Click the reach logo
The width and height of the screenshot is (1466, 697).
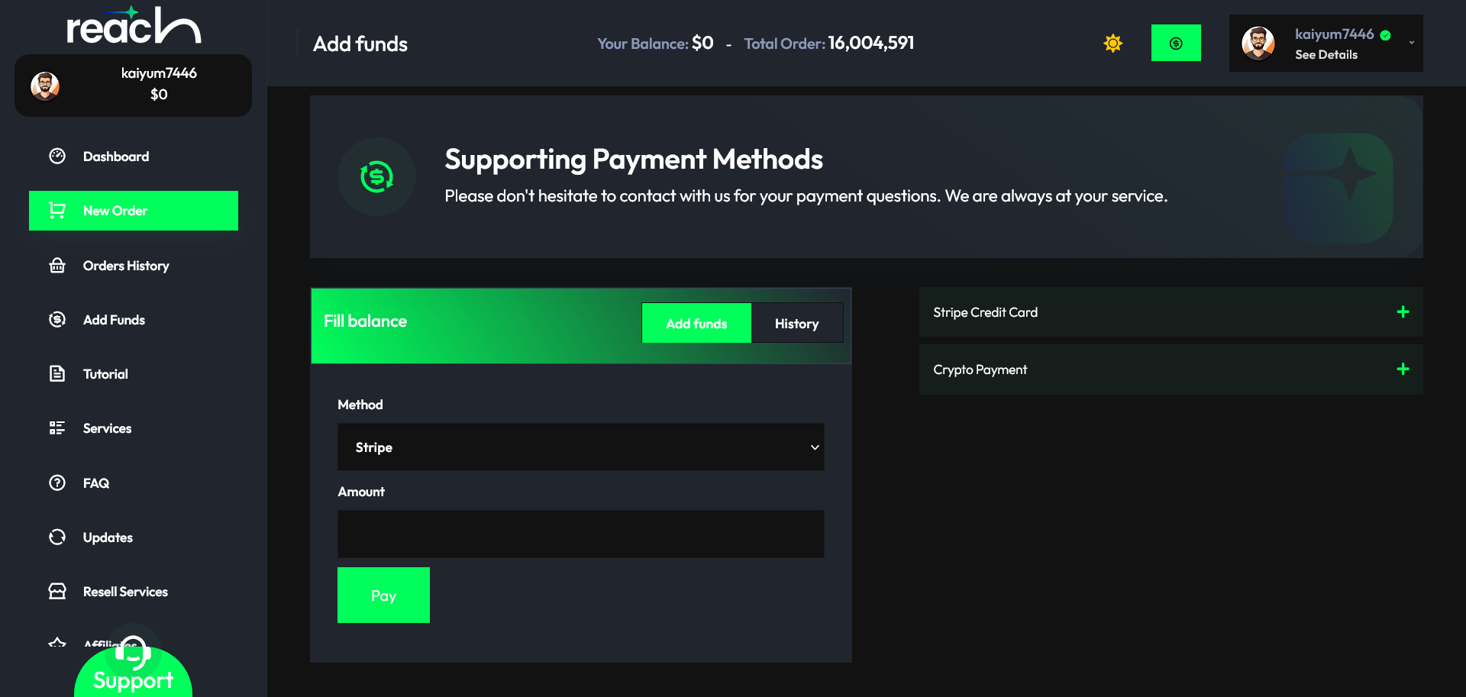(134, 25)
